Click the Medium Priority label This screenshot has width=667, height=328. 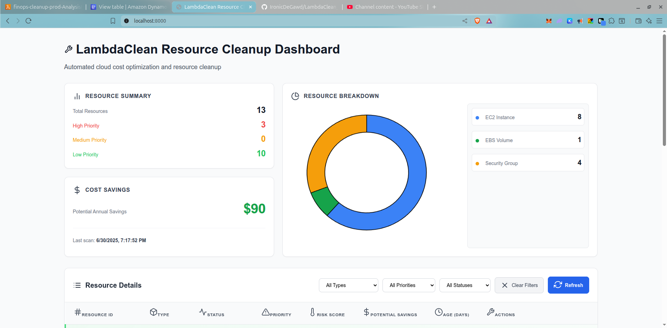[x=90, y=140]
